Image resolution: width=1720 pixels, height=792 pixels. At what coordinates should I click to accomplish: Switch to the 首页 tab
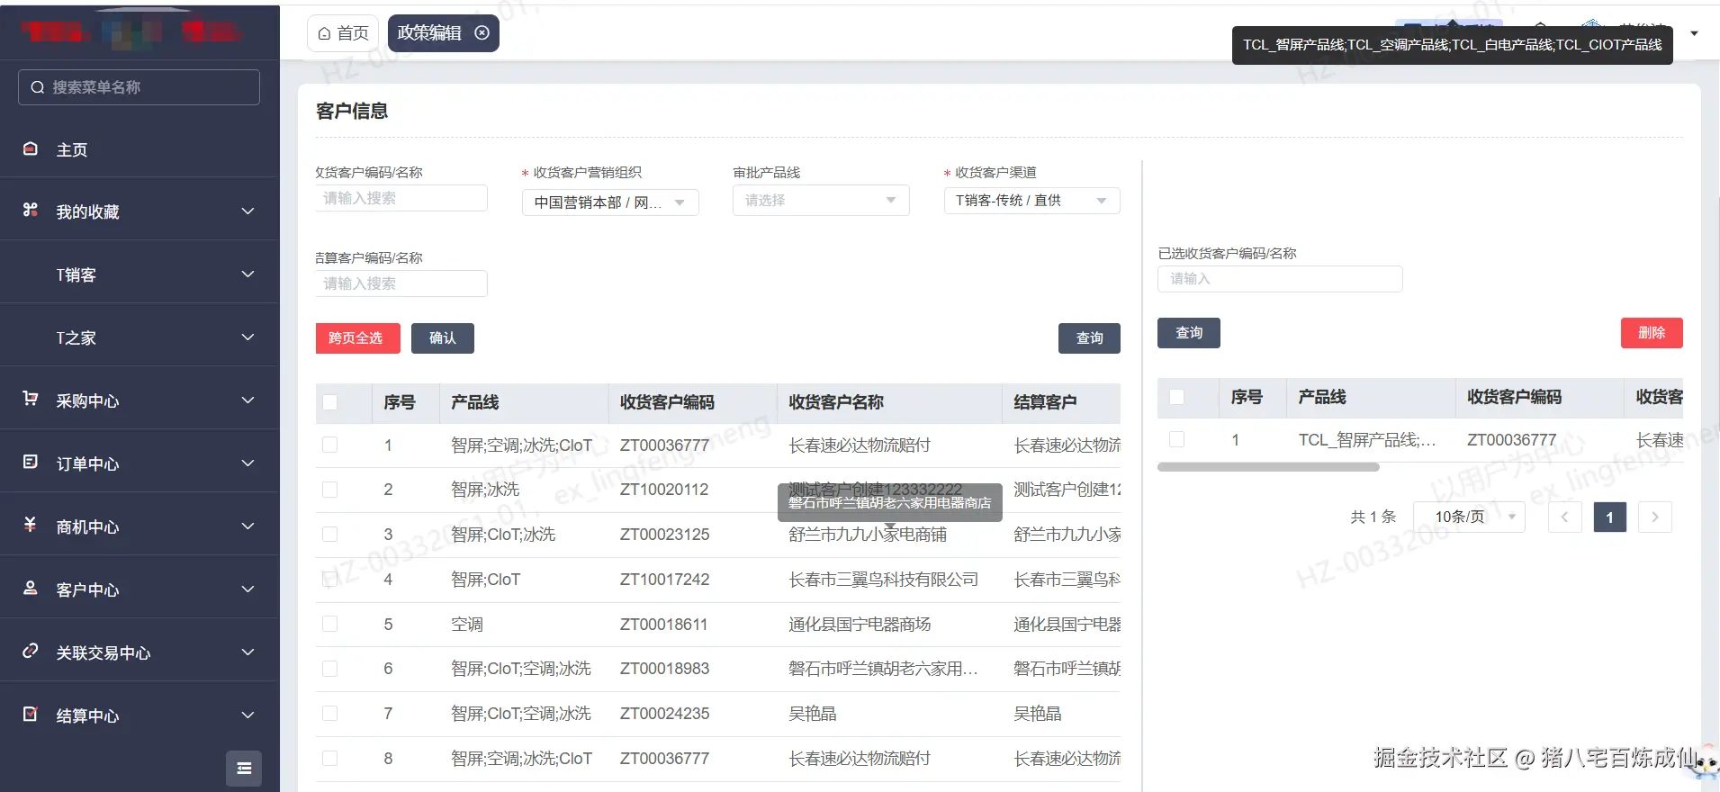pos(343,33)
